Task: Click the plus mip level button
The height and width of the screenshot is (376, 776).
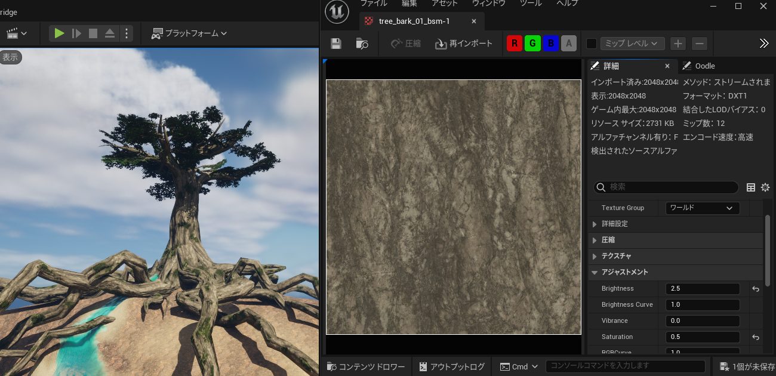Action: pyautogui.click(x=678, y=44)
